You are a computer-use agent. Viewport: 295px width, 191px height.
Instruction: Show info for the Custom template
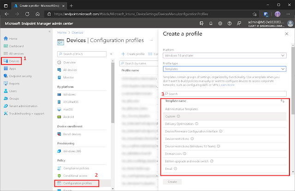click(178, 116)
